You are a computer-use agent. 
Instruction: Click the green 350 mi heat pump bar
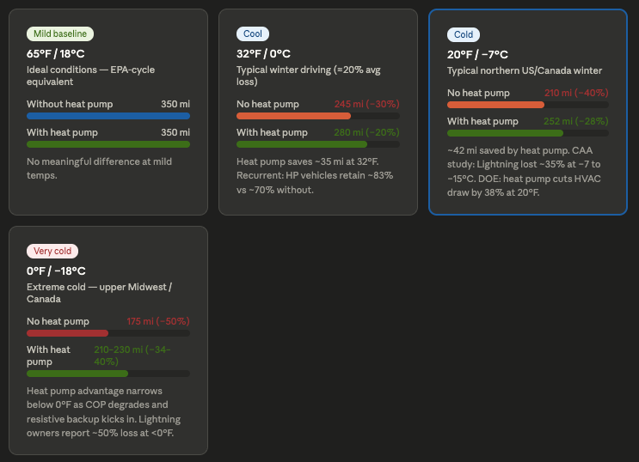pos(108,144)
